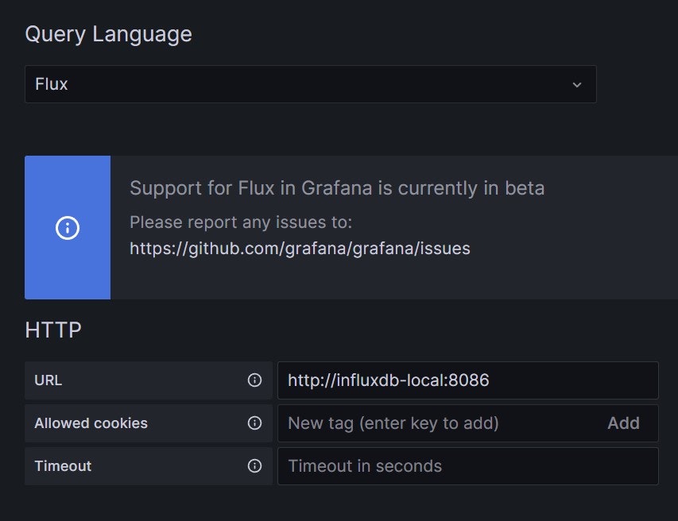Click the info icon beside URL label
This screenshot has height=521, width=678.
(x=254, y=380)
